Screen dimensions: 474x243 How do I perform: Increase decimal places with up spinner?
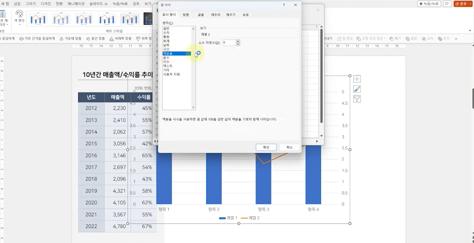238,41
